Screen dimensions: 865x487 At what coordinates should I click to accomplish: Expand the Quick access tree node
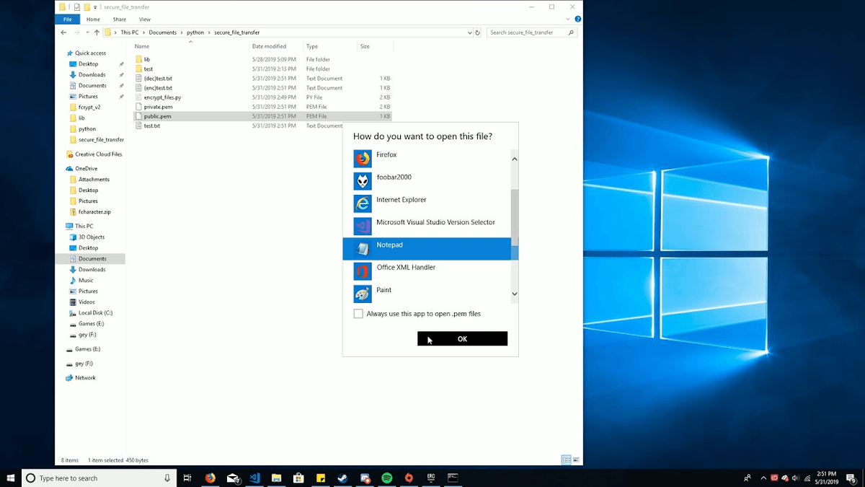(62, 53)
